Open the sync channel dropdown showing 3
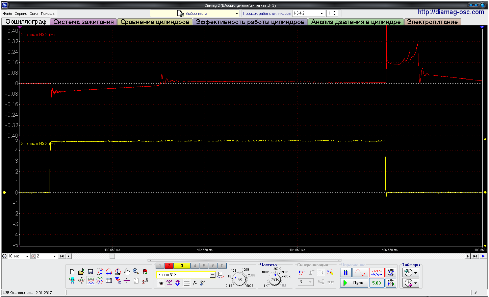 click(x=306, y=282)
